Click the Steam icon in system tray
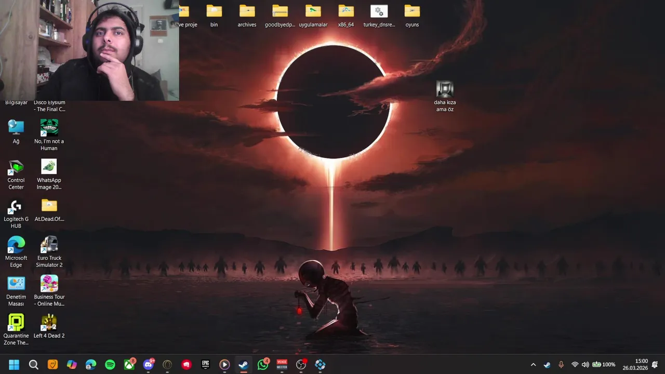The height and width of the screenshot is (374, 665). point(547,365)
